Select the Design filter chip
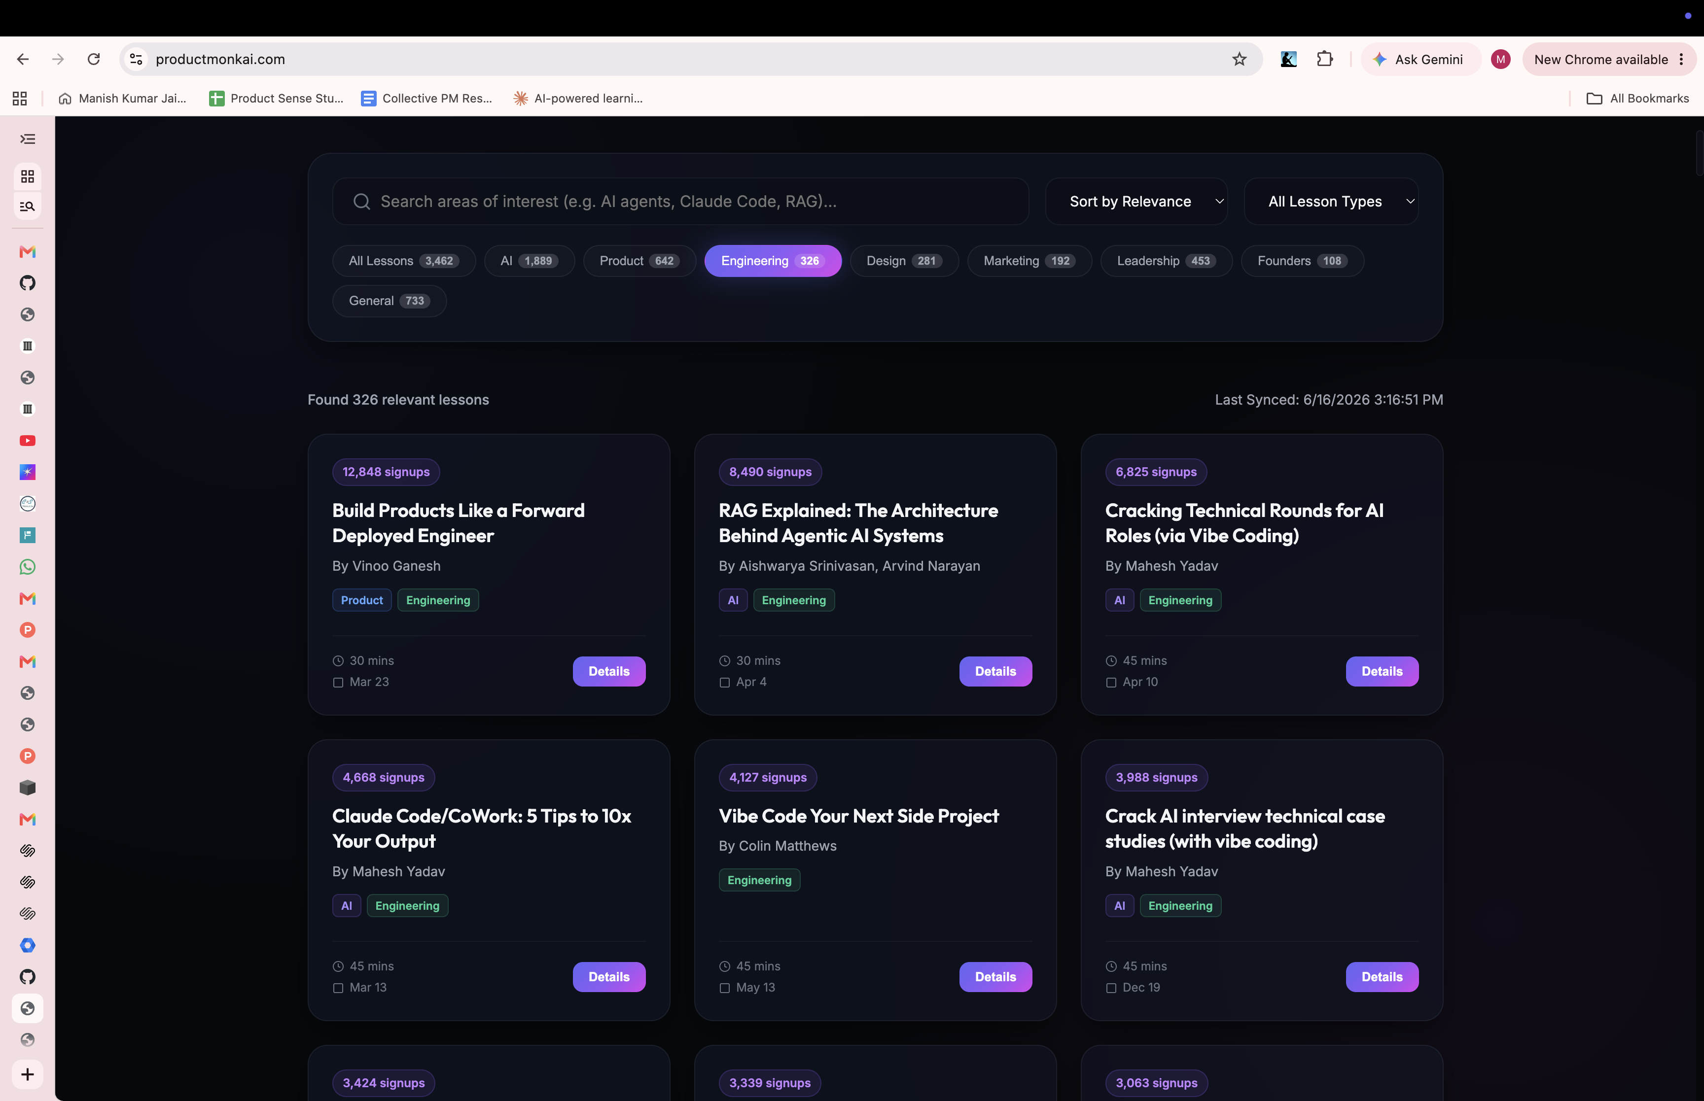The image size is (1704, 1101). coord(904,261)
